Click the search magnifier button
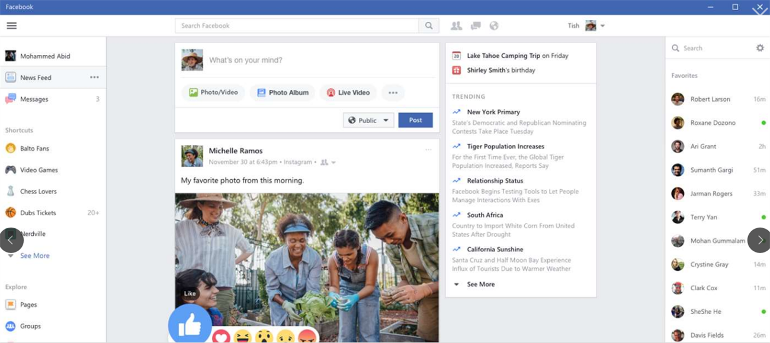 pos(429,25)
